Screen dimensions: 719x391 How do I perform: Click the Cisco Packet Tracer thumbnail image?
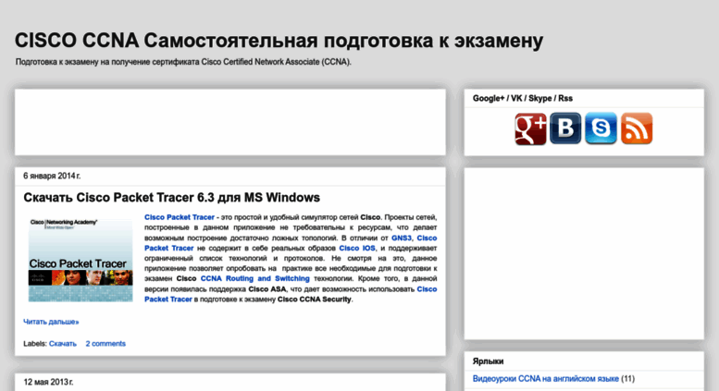(81, 259)
